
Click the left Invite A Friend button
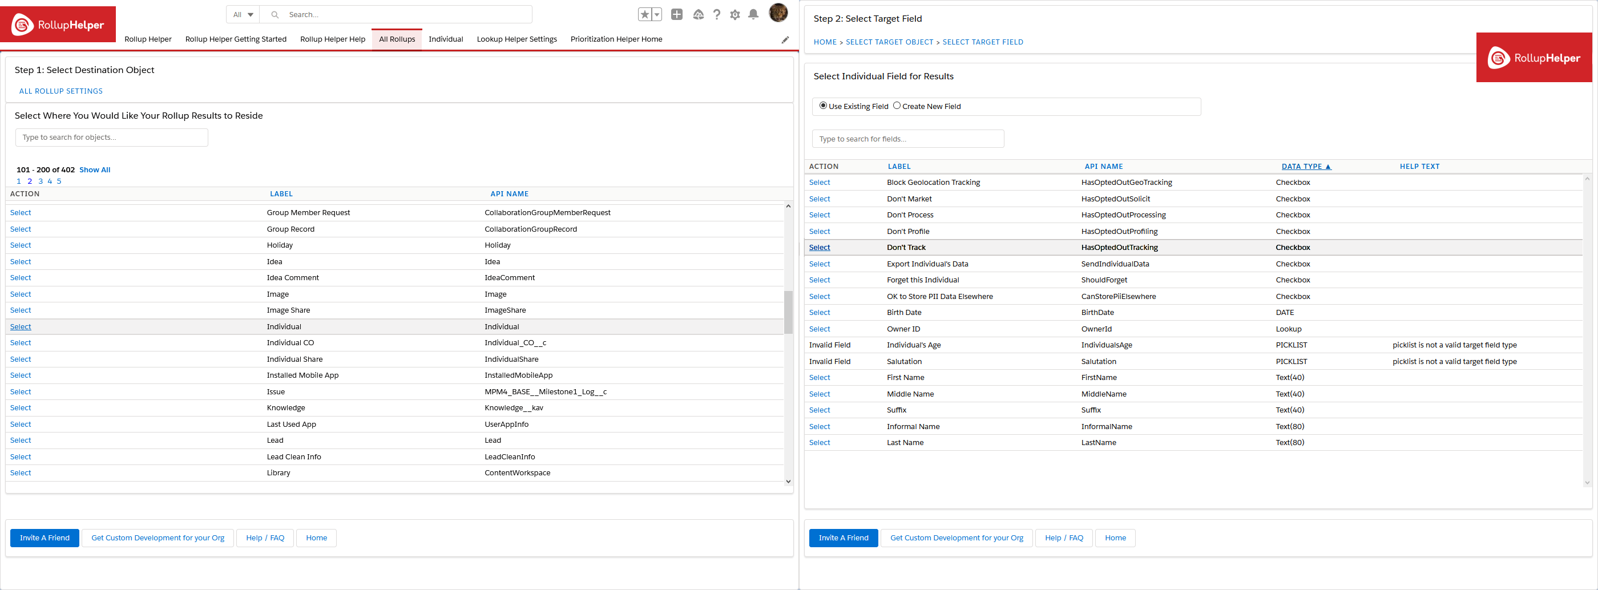45,538
